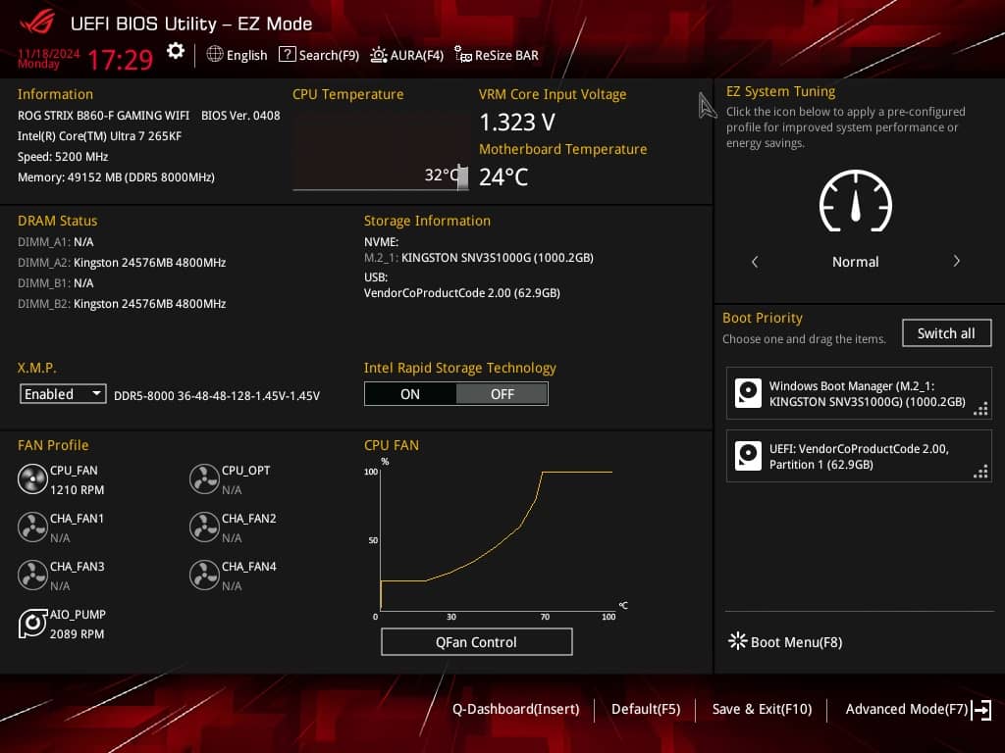Image resolution: width=1005 pixels, height=753 pixels.
Task: Click the ROG logo
Action: click(37, 24)
